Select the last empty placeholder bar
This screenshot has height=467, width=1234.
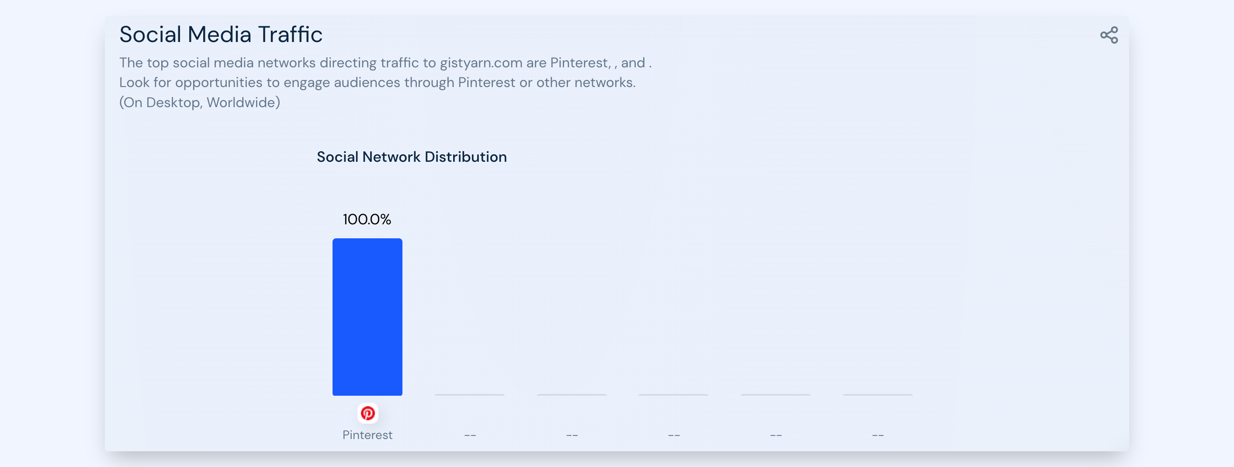[877, 394]
